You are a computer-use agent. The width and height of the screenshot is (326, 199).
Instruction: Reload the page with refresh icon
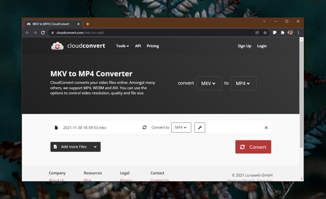click(43, 33)
